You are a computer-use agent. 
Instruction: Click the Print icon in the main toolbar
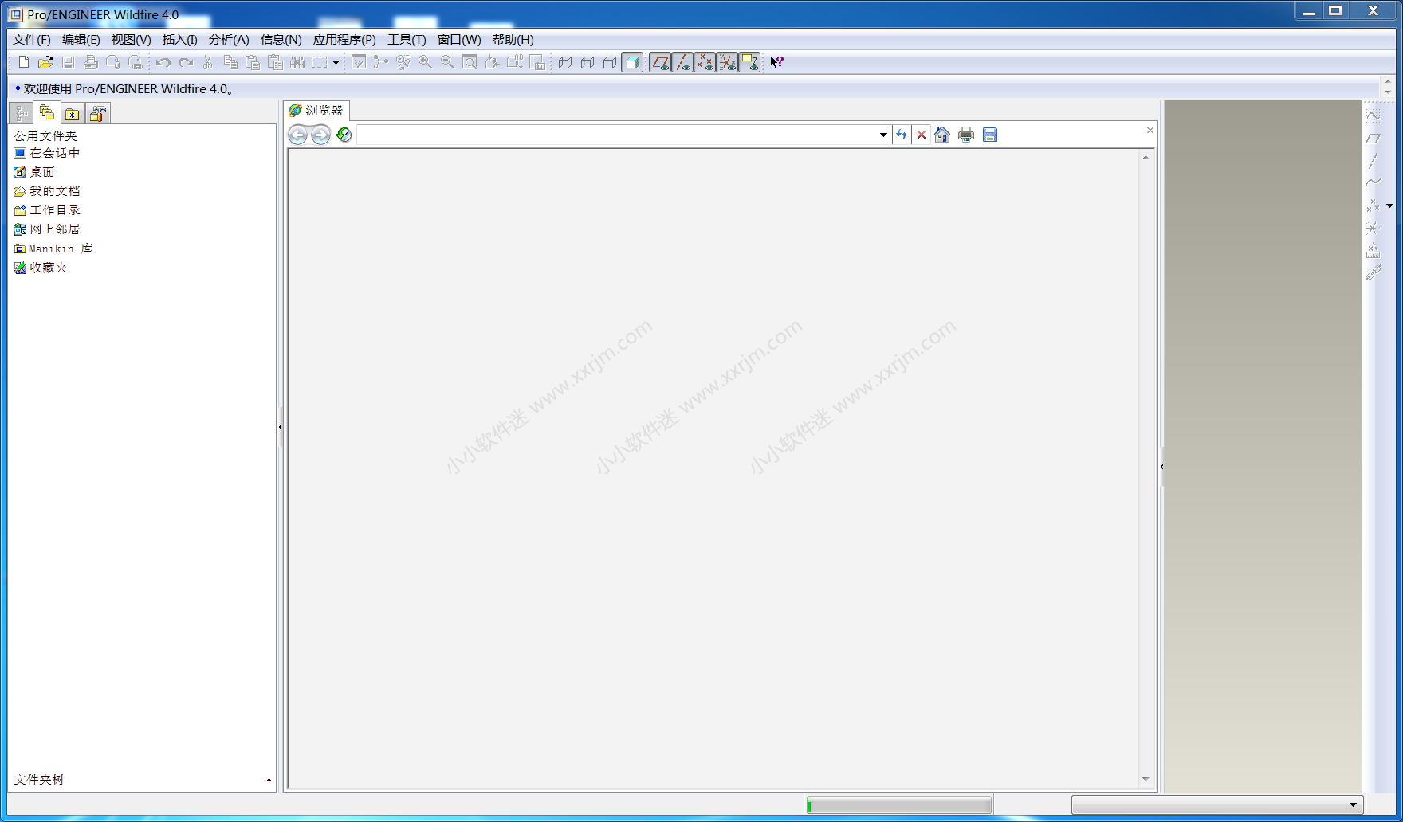click(x=90, y=62)
